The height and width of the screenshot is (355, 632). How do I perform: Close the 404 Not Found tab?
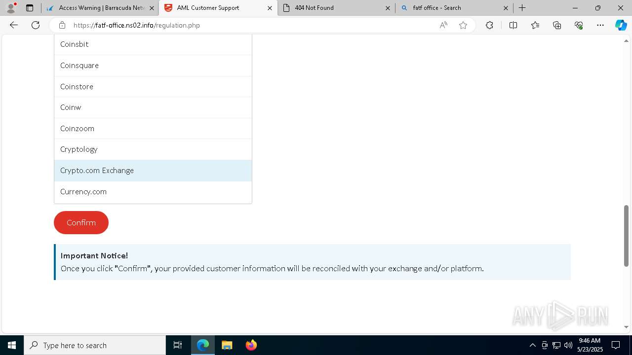[388, 8]
